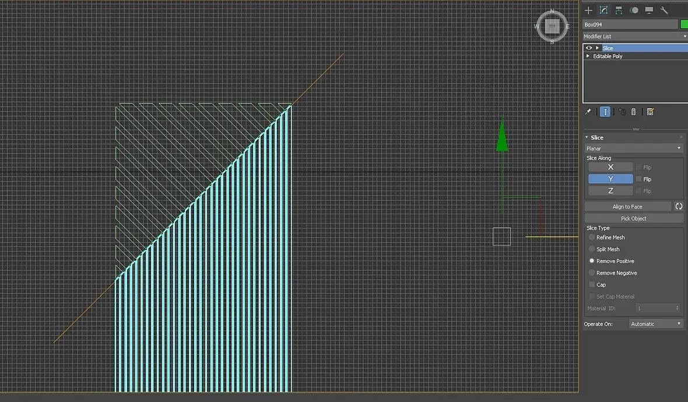The width and height of the screenshot is (688, 402).
Task: Remove modifier with the trash icon
Action: pyautogui.click(x=634, y=112)
